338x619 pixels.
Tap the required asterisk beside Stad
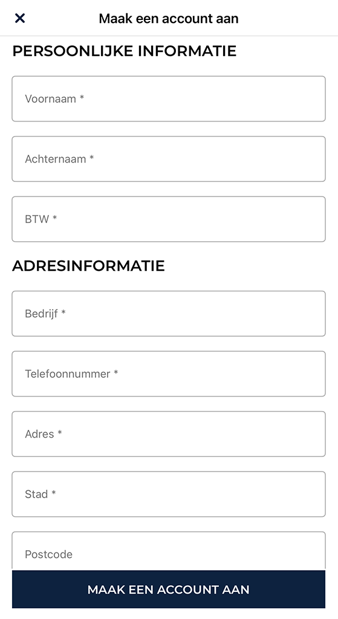click(54, 493)
